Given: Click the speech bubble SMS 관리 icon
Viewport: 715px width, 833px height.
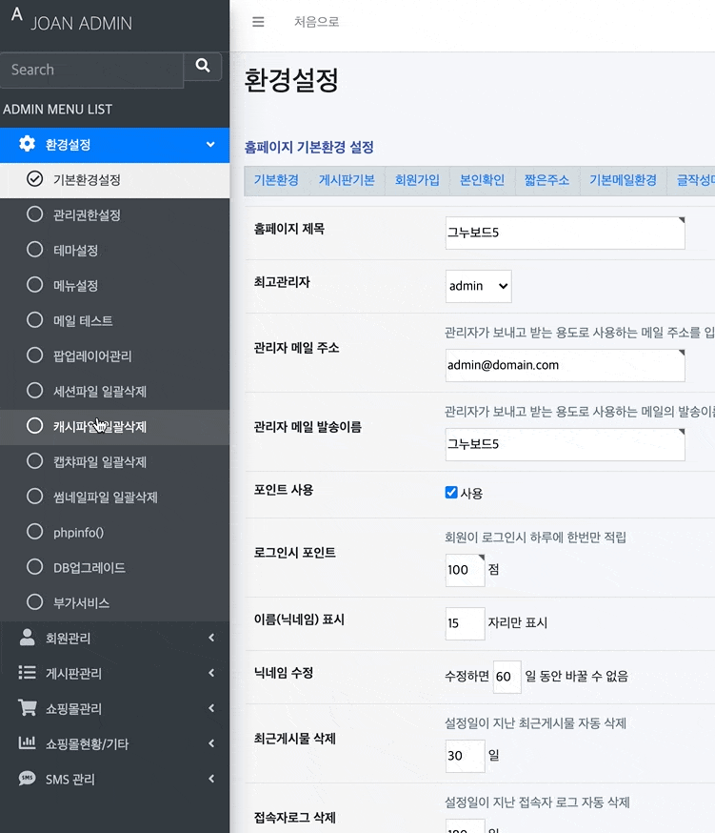Looking at the screenshot, I should (28, 779).
